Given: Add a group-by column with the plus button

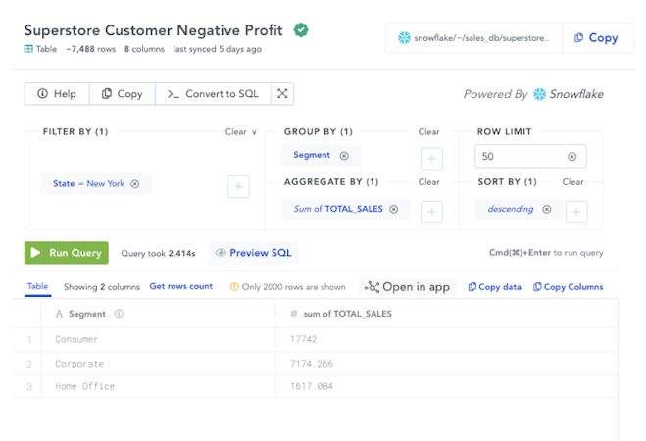Looking at the screenshot, I should click(431, 159).
